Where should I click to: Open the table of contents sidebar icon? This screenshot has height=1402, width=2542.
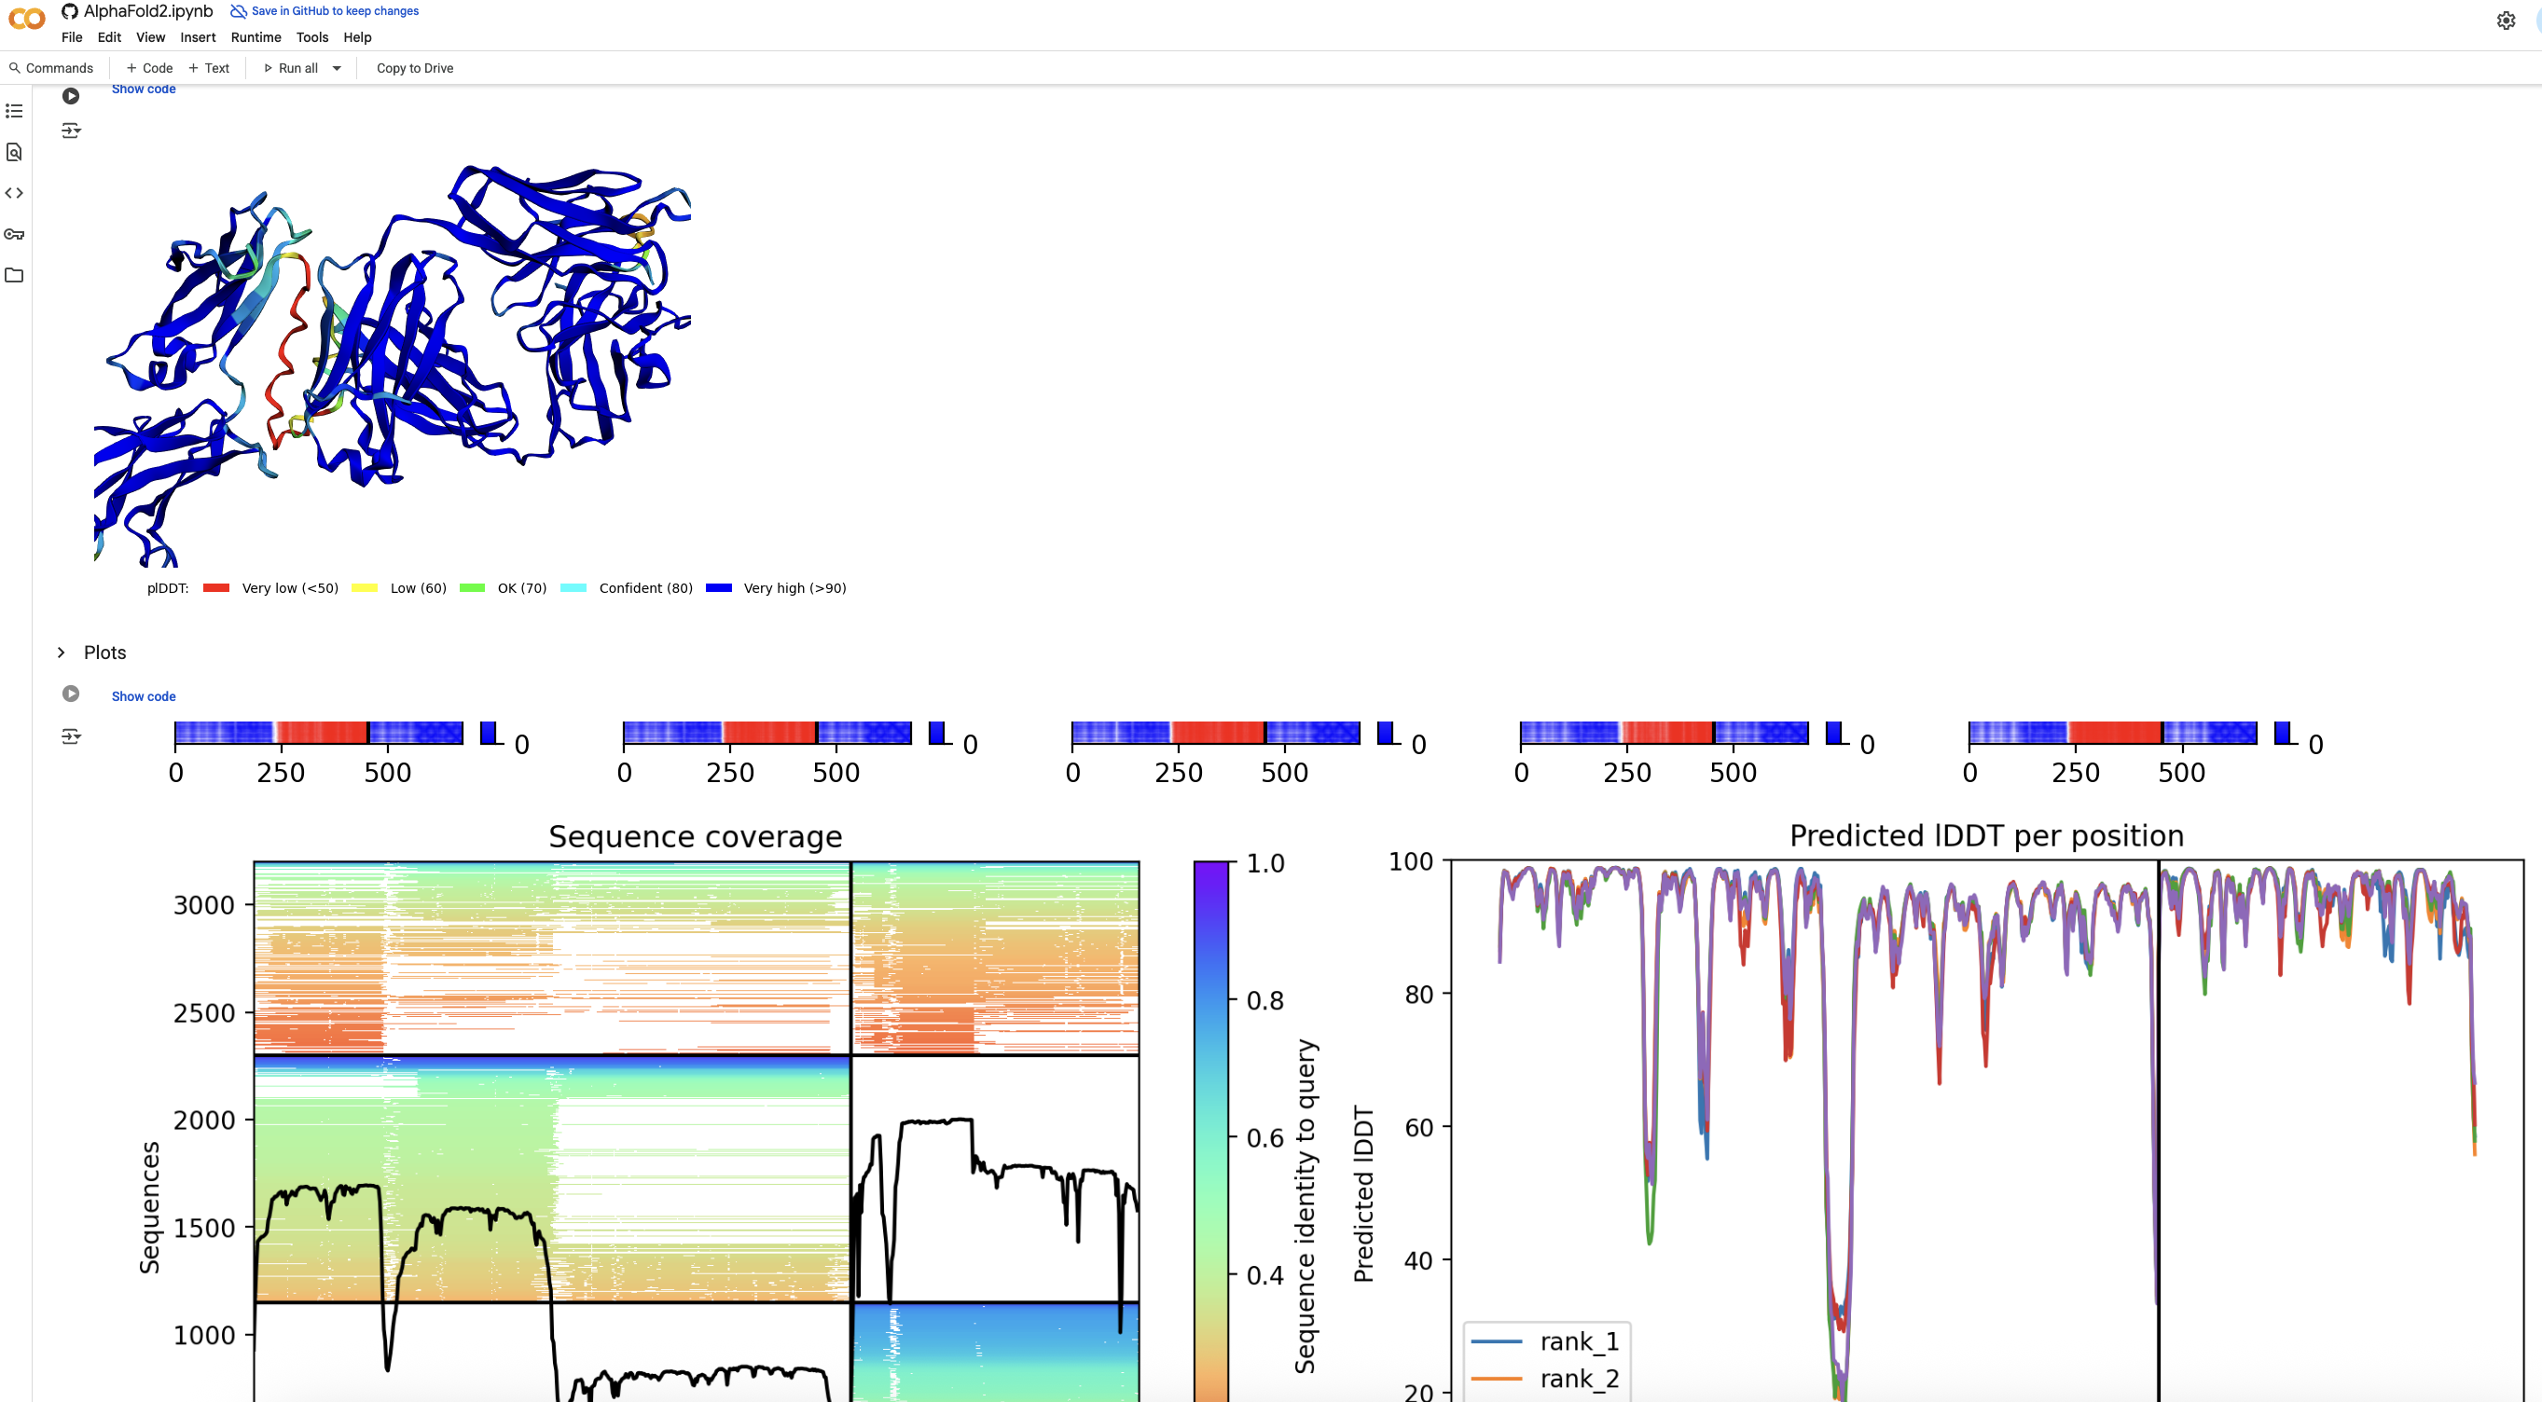14,112
